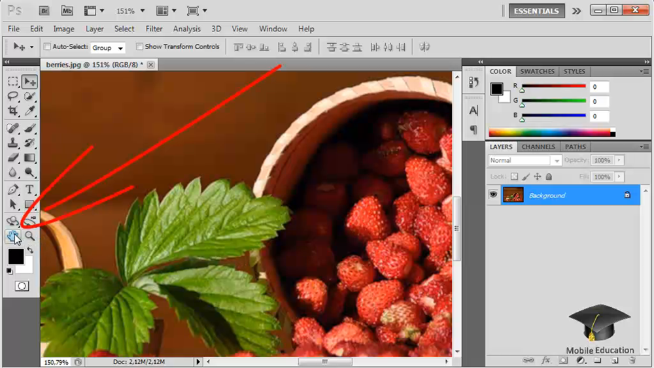Open the Paragraph panel icon

coord(473,129)
